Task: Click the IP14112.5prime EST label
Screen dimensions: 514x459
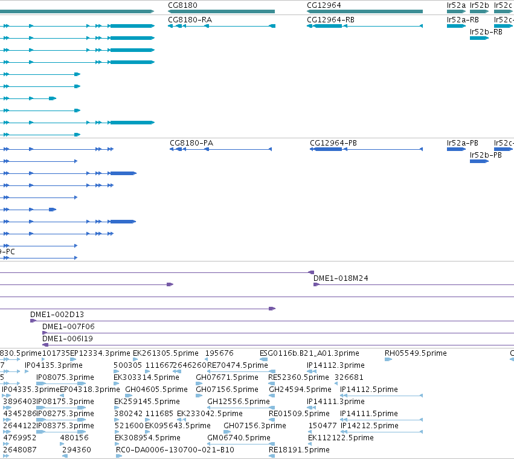Action: [x=369, y=390]
